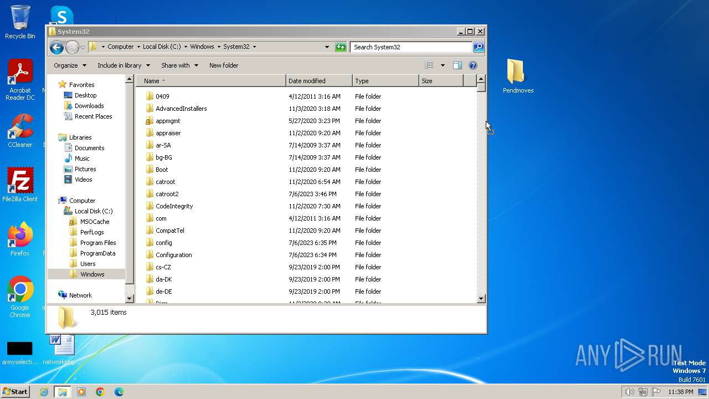Screen dimensions: 709x399
Task: Launch Microsoft Edge from the taskbar
Action: tap(119, 392)
